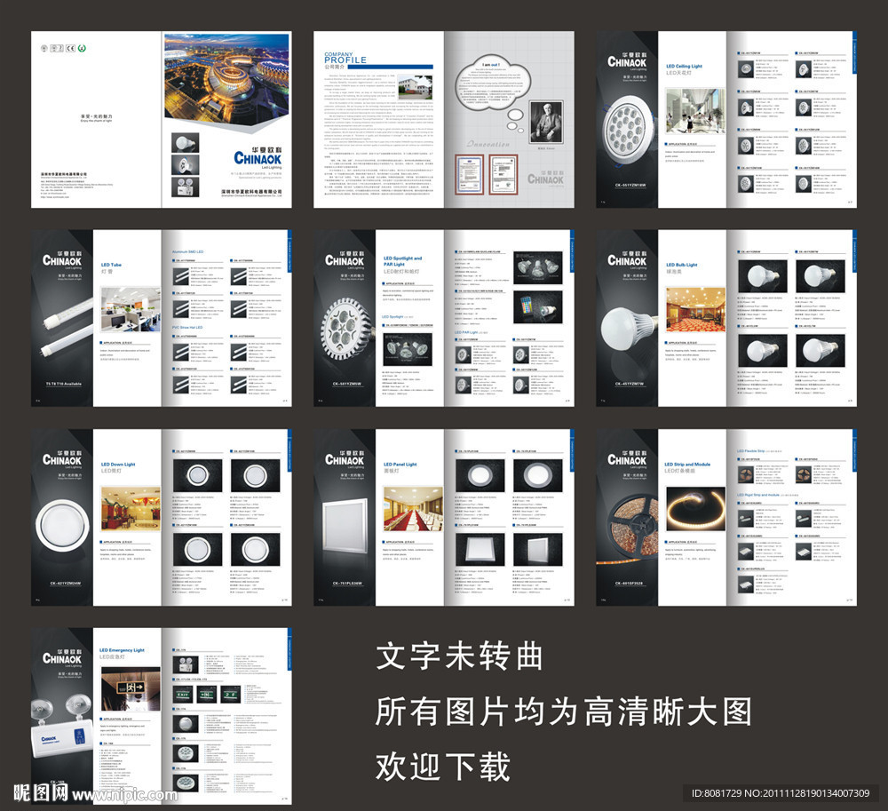The width and height of the screenshot is (888, 811).
Task: Select the glowing curved LED strip photo
Action: (695, 509)
